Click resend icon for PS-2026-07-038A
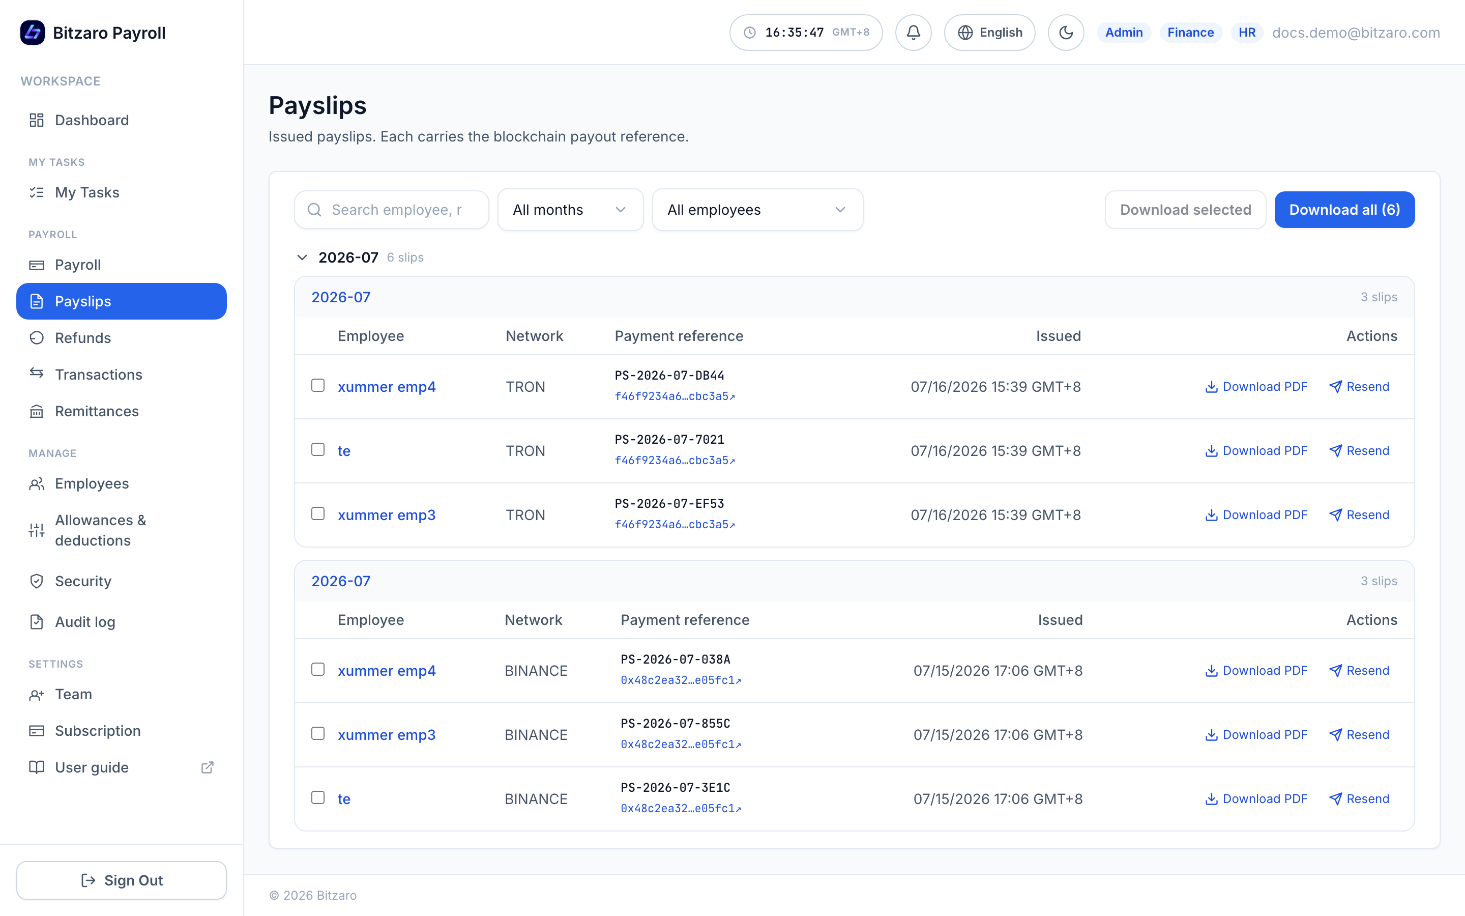The image size is (1465, 916). click(1335, 671)
